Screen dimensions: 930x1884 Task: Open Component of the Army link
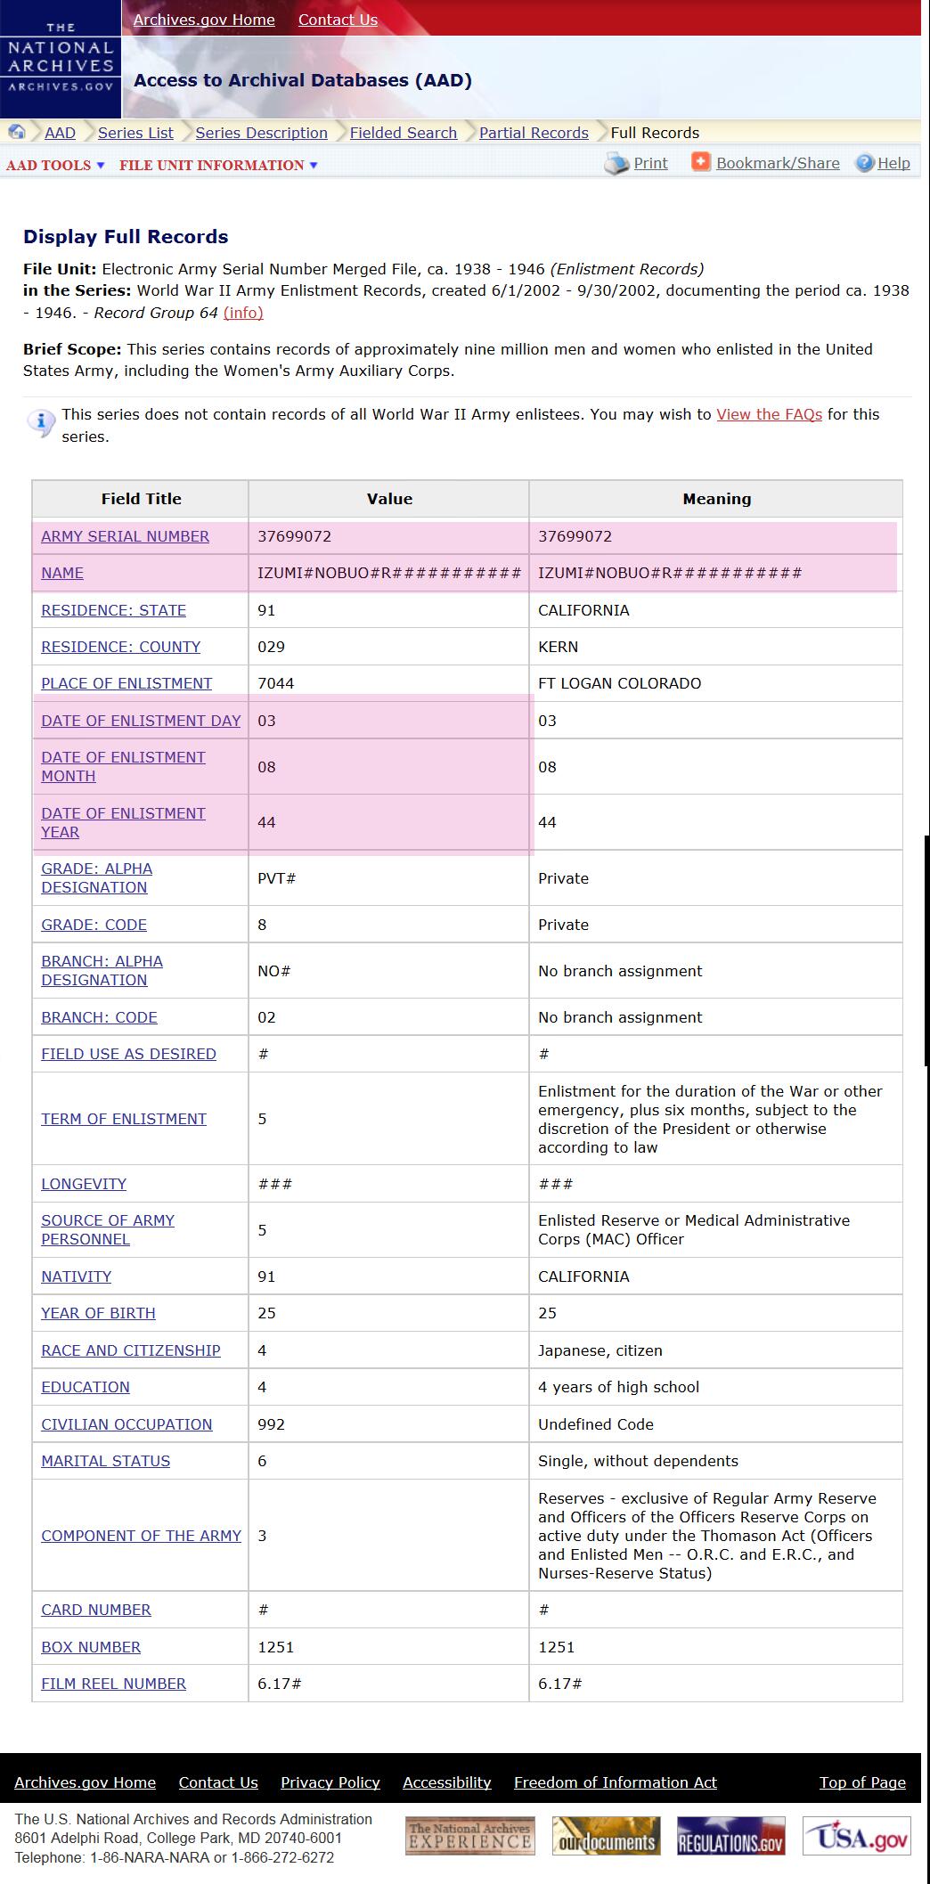click(141, 1536)
